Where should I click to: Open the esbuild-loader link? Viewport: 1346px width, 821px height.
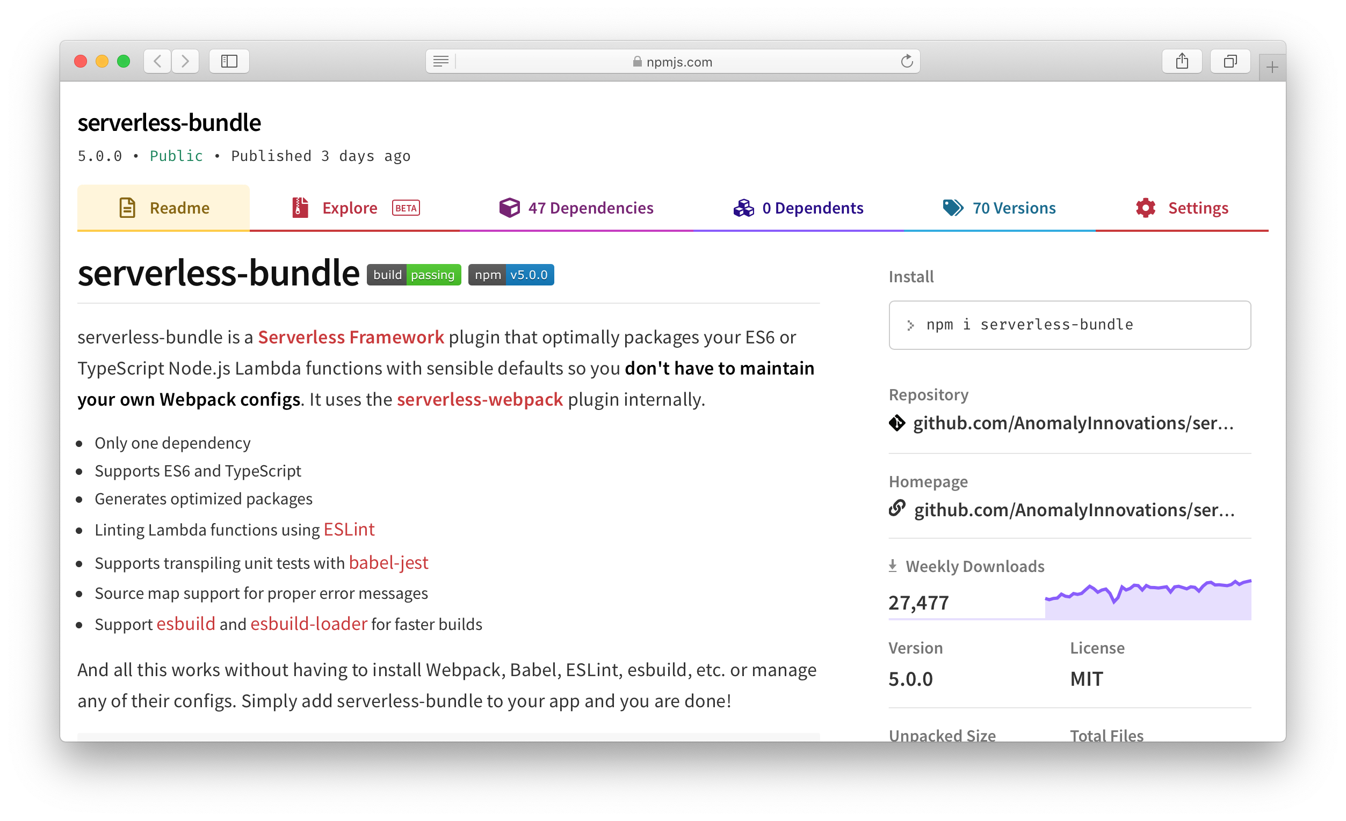pos(309,624)
